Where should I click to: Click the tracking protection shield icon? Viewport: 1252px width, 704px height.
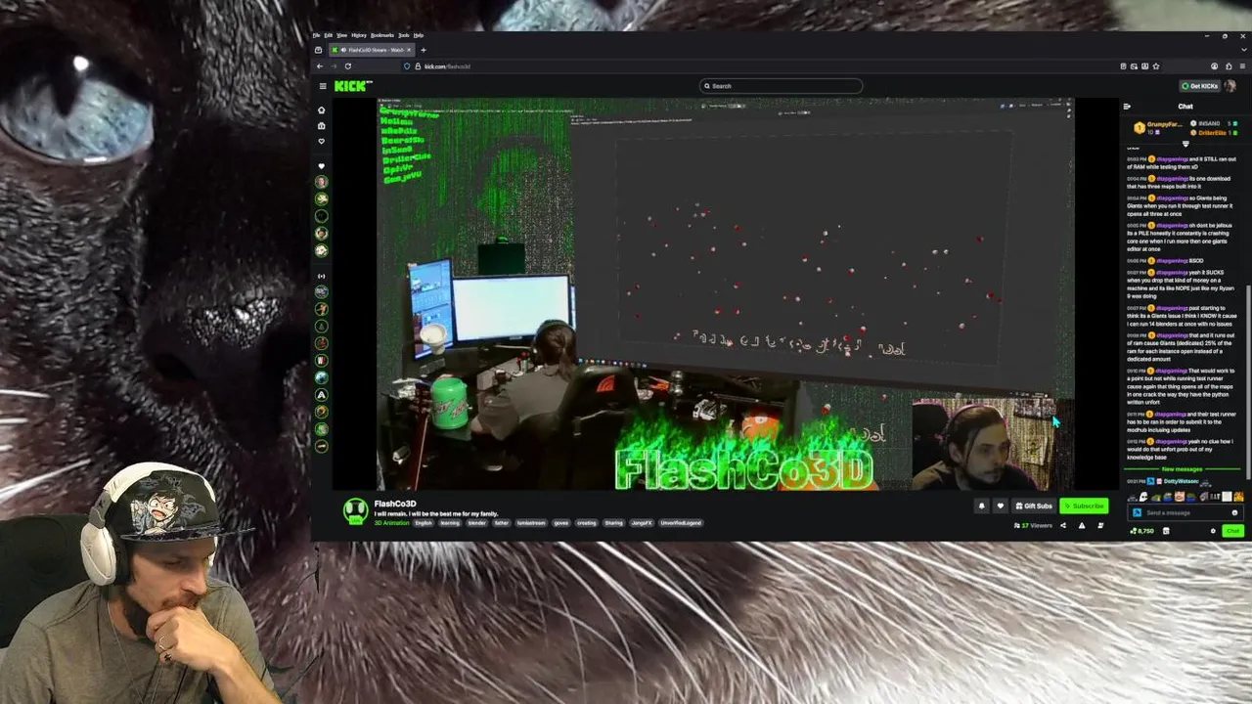407,66
